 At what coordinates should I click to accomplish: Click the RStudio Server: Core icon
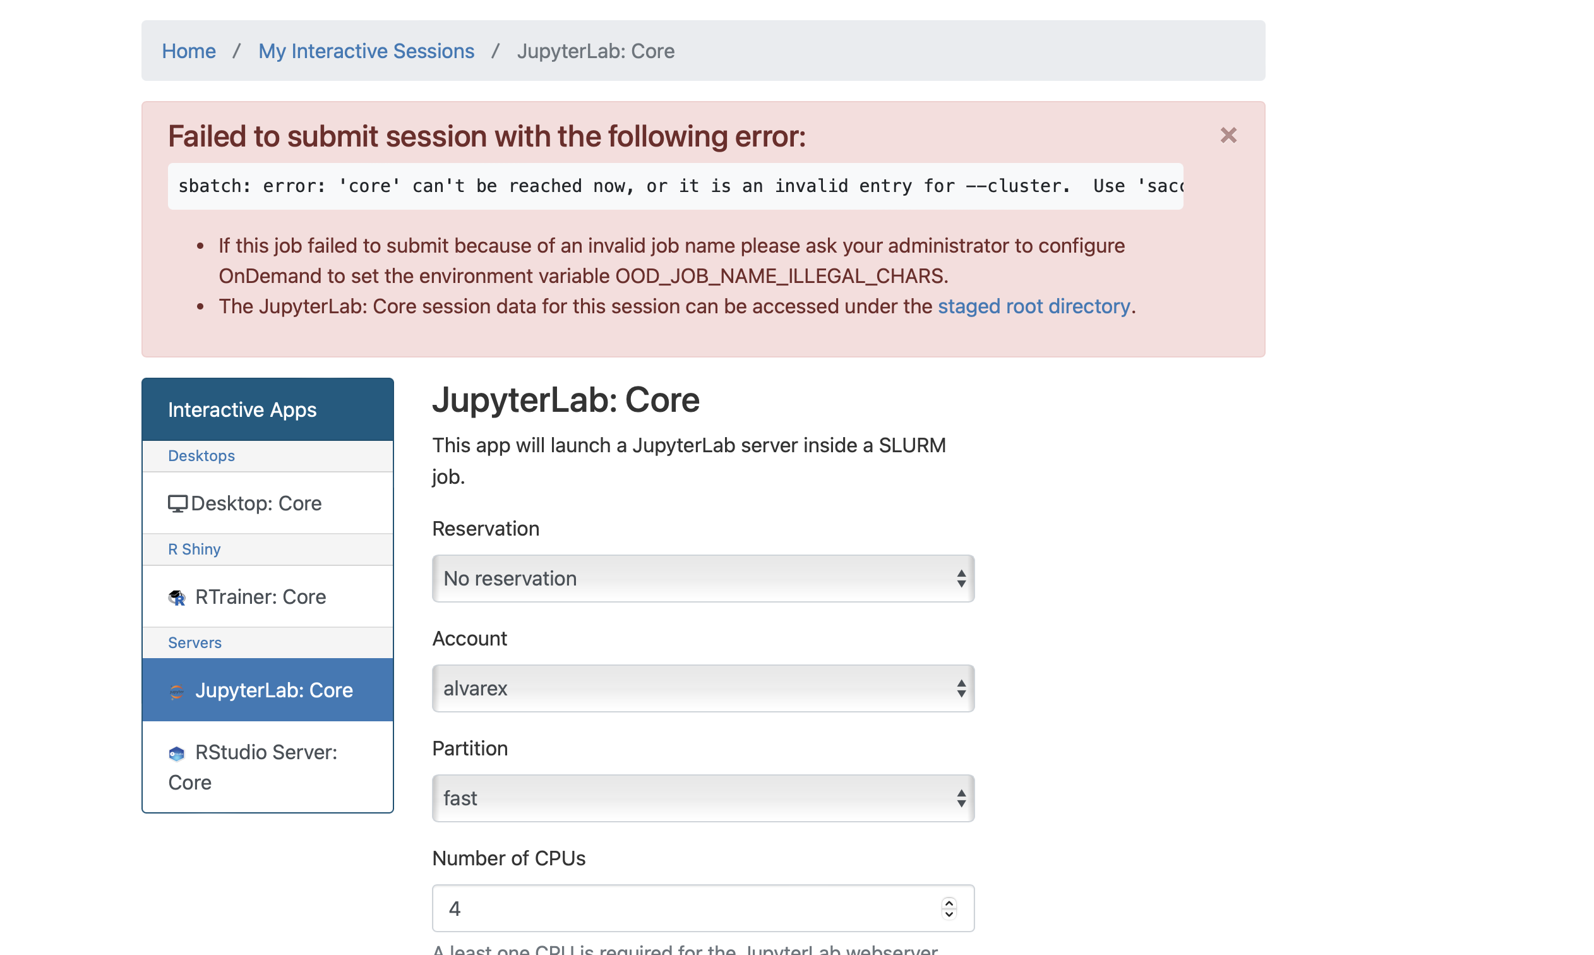pyautogui.click(x=177, y=753)
